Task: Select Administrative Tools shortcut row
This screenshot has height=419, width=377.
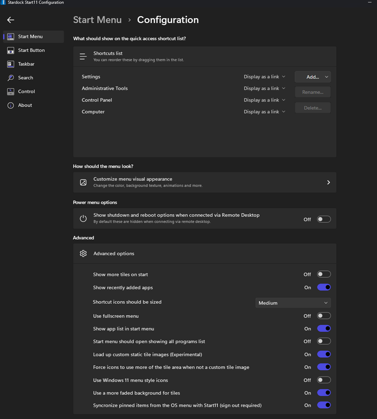Action: 105,88
